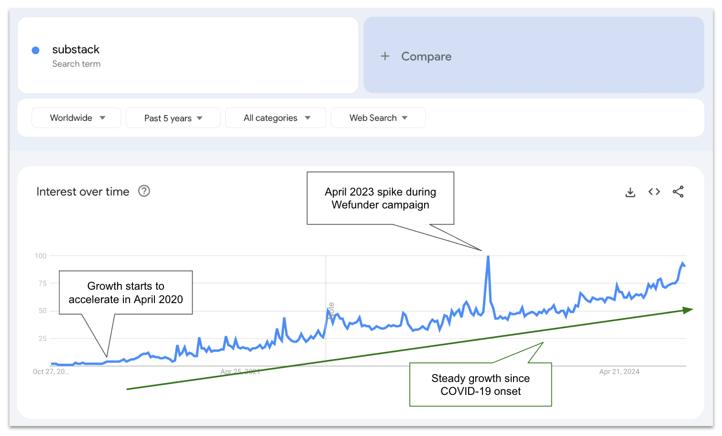Download the chart data using the download icon

(x=630, y=192)
